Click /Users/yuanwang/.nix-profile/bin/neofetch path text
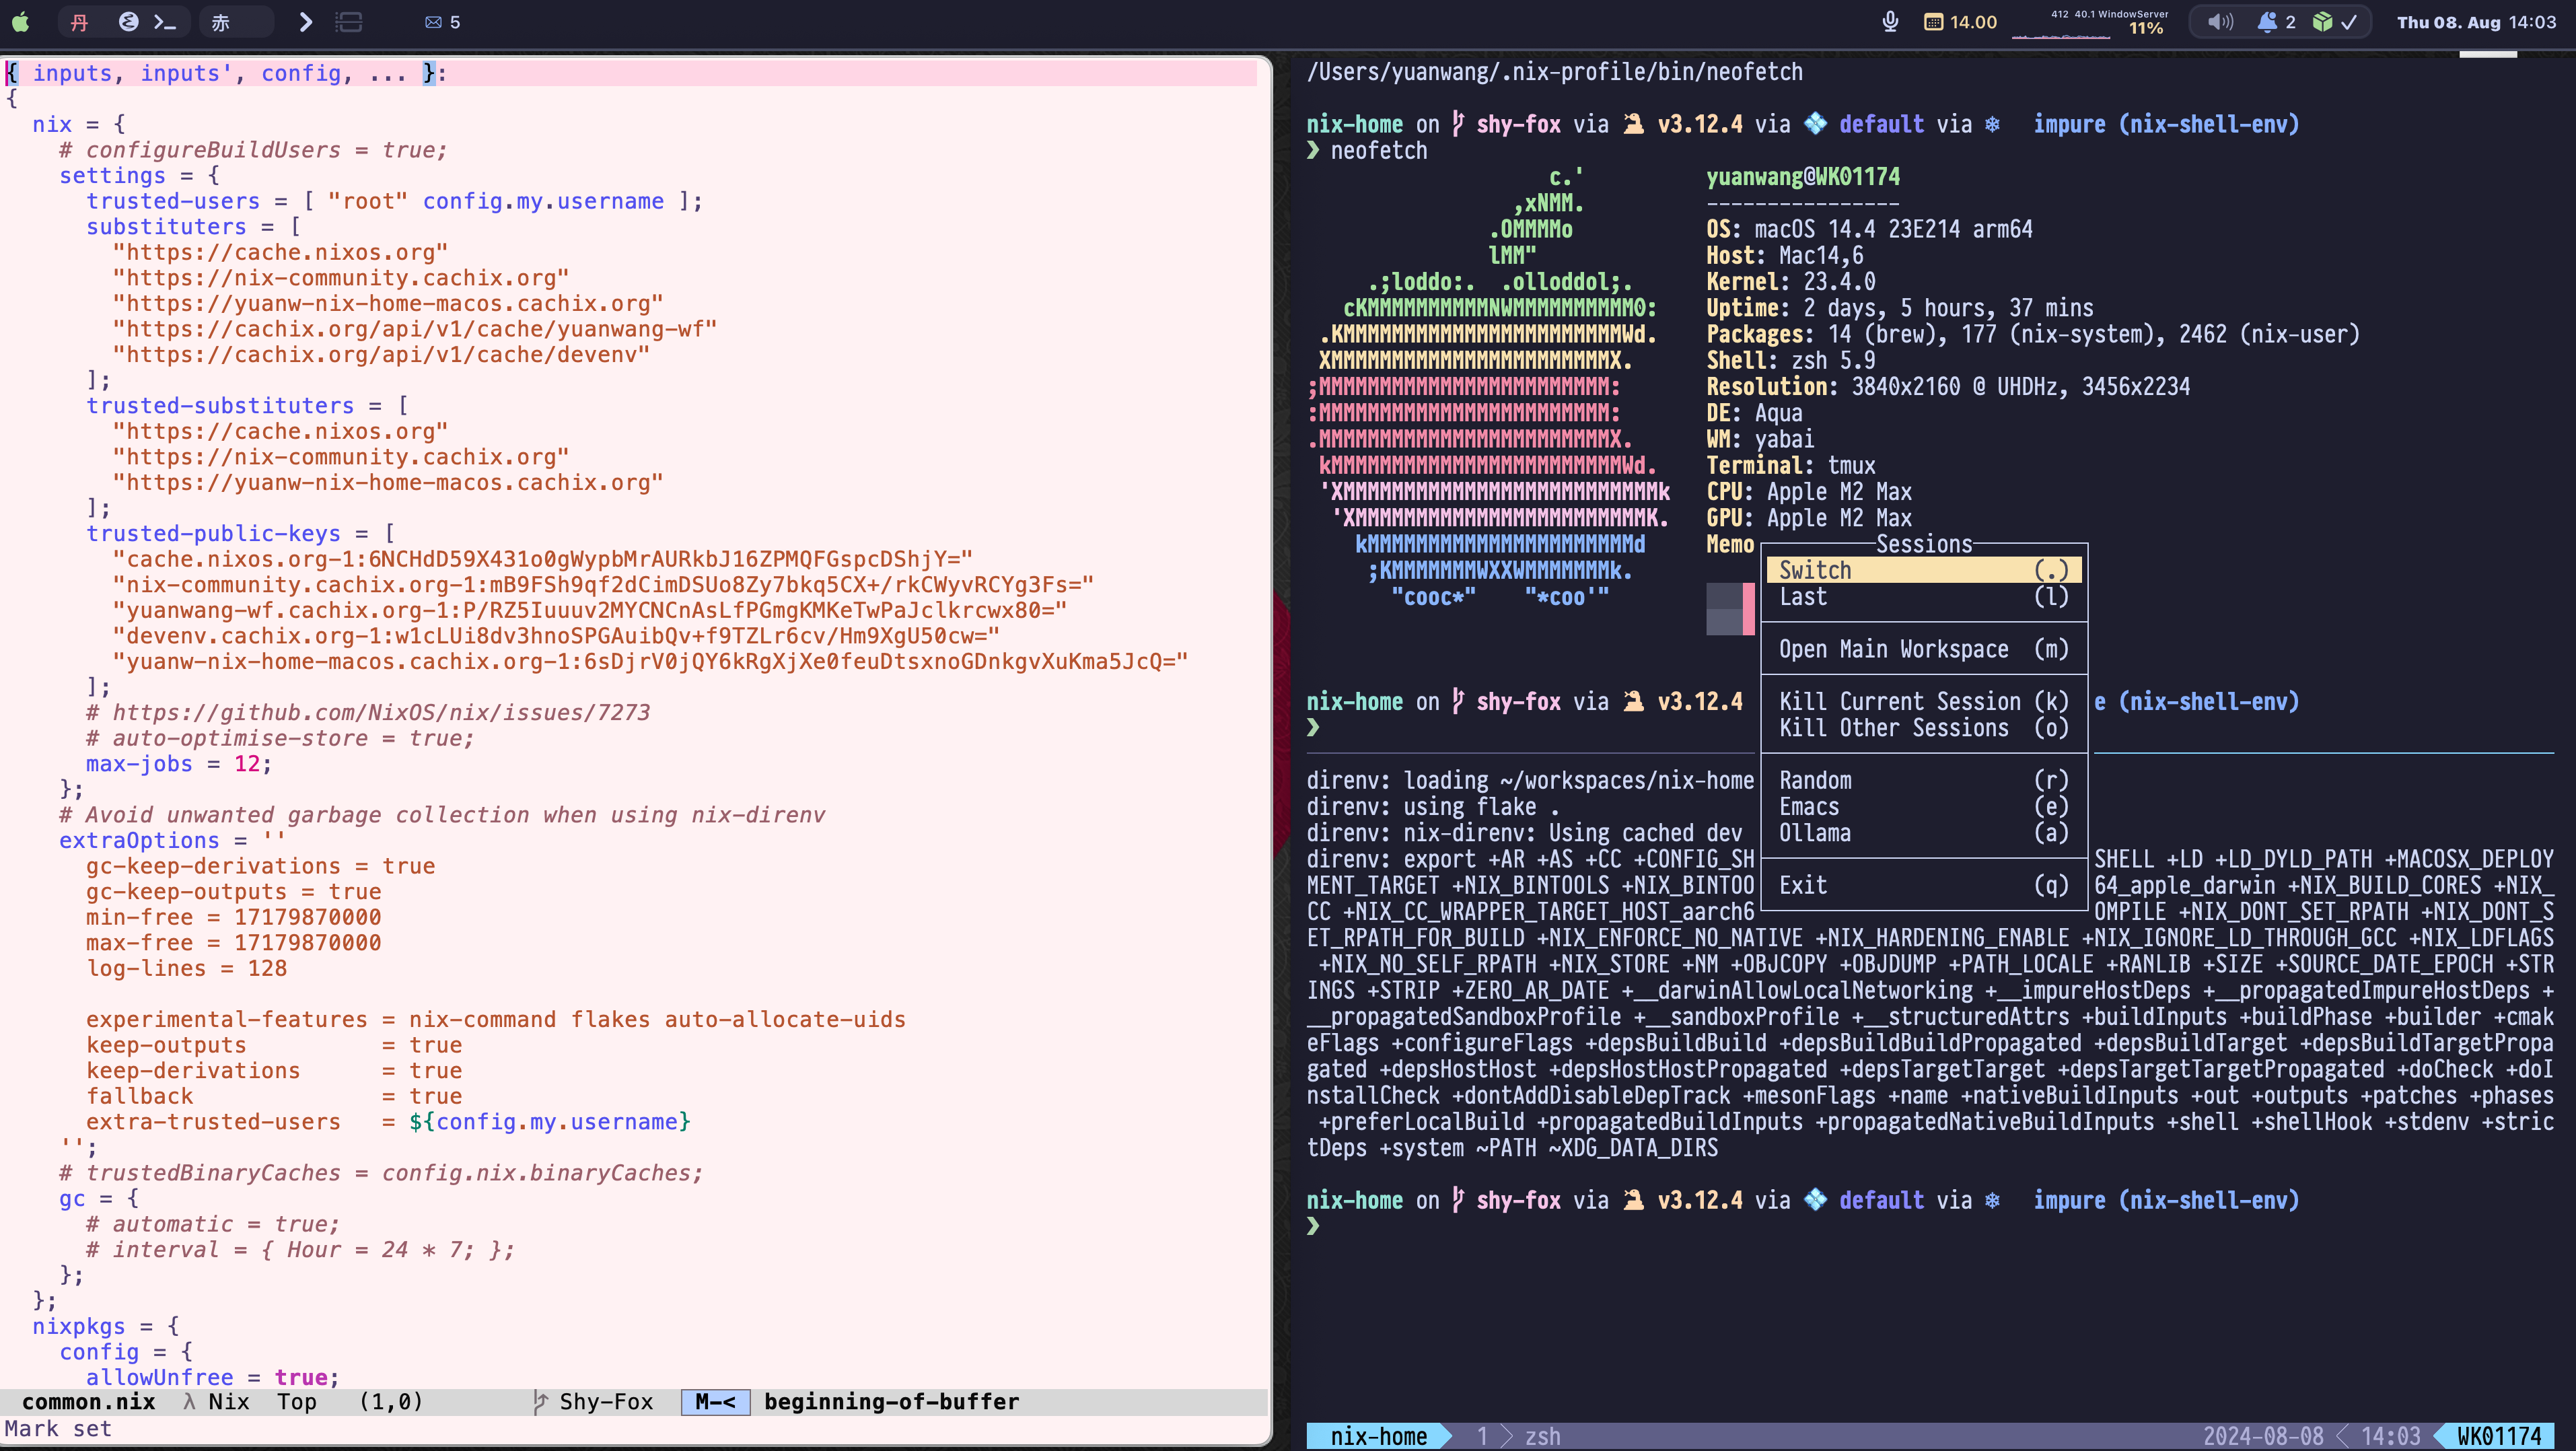Image resolution: width=2576 pixels, height=1451 pixels. tap(1555, 72)
